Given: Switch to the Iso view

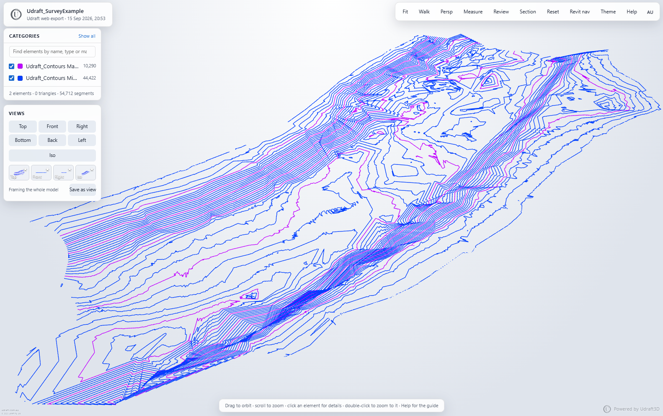Looking at the screenshot, I should pos(52,155).
